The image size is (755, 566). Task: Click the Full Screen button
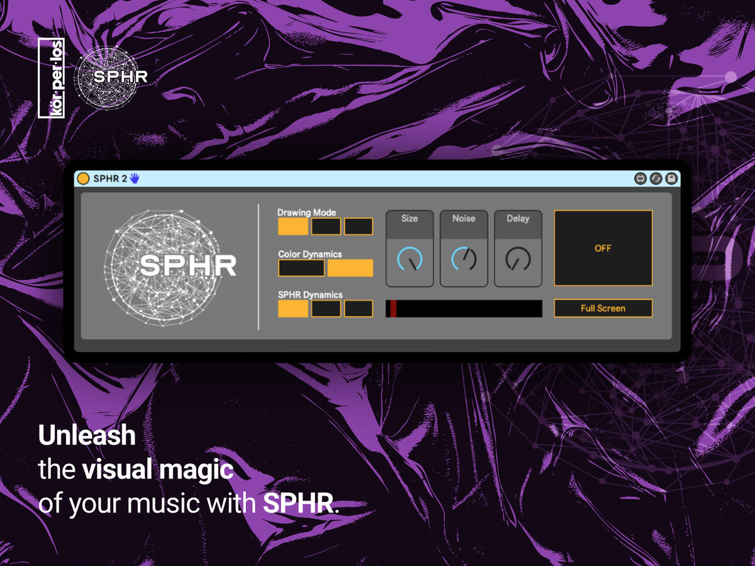[x=603, y=308]
